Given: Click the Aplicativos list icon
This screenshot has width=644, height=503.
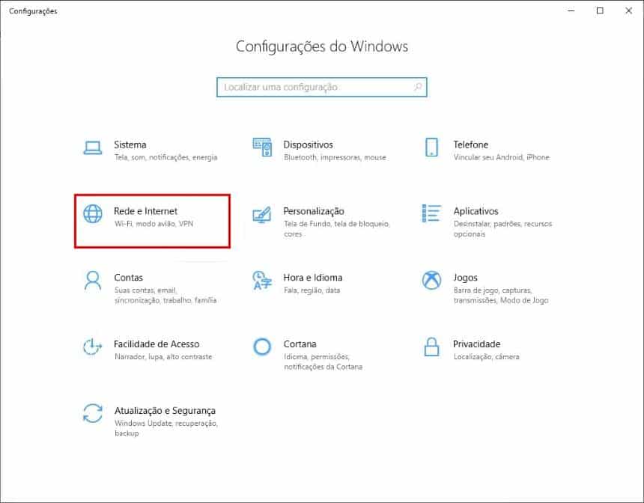Looking at the screenshot, I should (431, 213).
